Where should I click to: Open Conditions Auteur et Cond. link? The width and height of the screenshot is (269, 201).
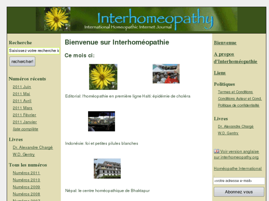tap(240, 98)
